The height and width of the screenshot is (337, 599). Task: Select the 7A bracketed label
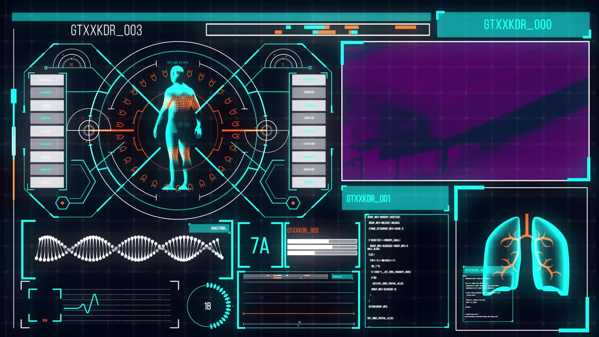click(x=260, y=246)
